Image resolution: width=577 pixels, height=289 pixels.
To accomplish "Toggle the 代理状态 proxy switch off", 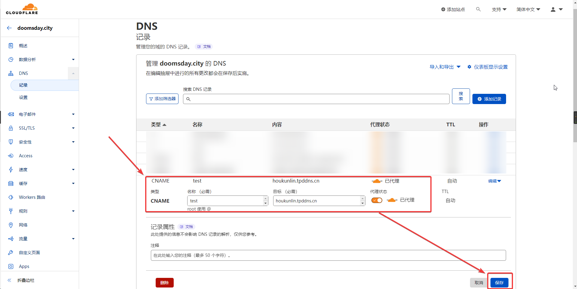I will [x=377, y=200].
